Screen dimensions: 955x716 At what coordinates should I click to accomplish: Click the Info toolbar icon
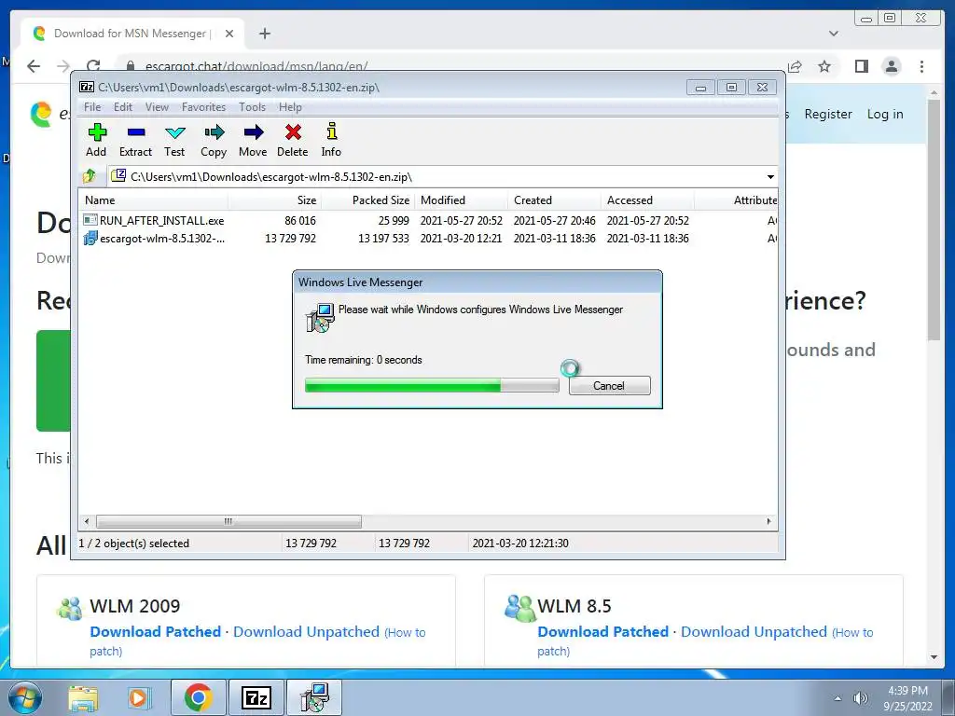331,140
